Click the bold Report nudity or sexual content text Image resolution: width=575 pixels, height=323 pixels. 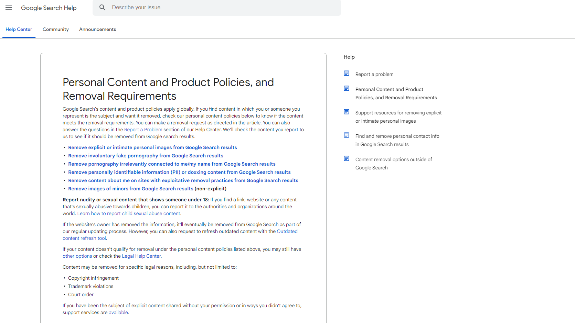tap(136, 200)
